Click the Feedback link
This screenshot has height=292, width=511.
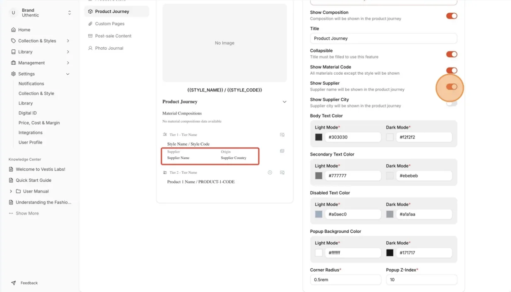pos(29,283)
